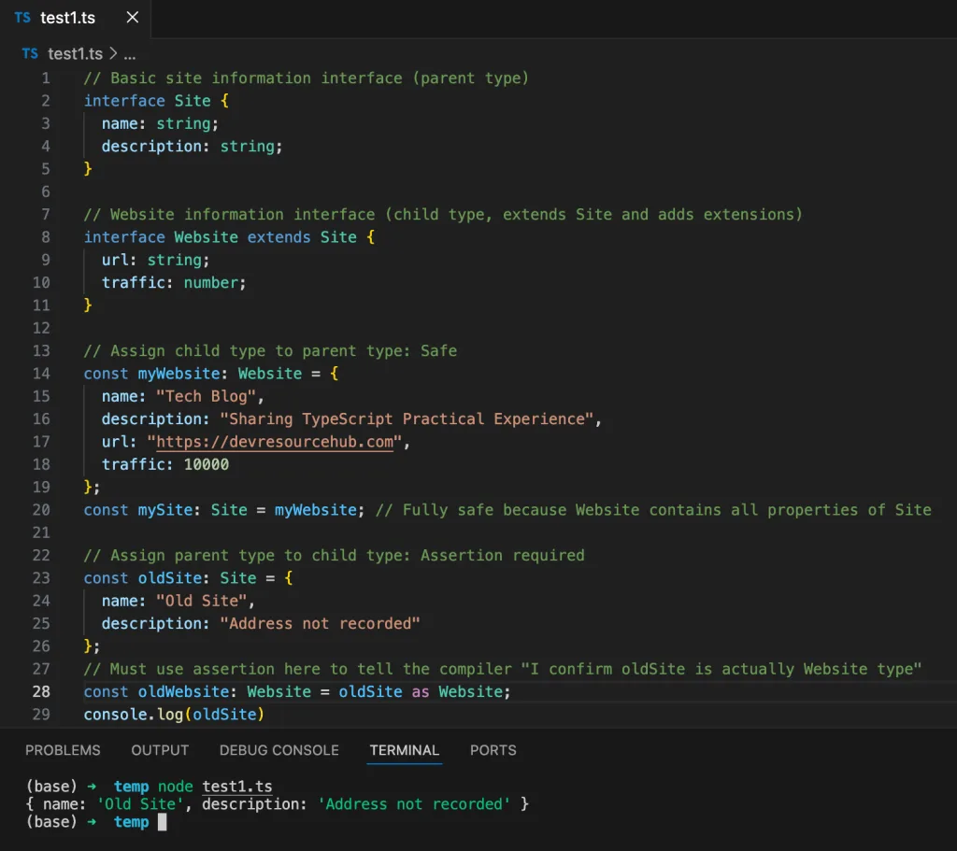The image size is (957, 851).
Task: Click the oldWebsite declaration on line 28
Action: click(x=181, y=691)
